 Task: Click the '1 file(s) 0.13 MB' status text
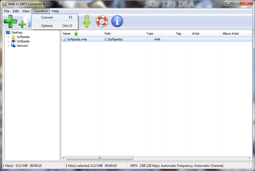(x=22, y=166)
